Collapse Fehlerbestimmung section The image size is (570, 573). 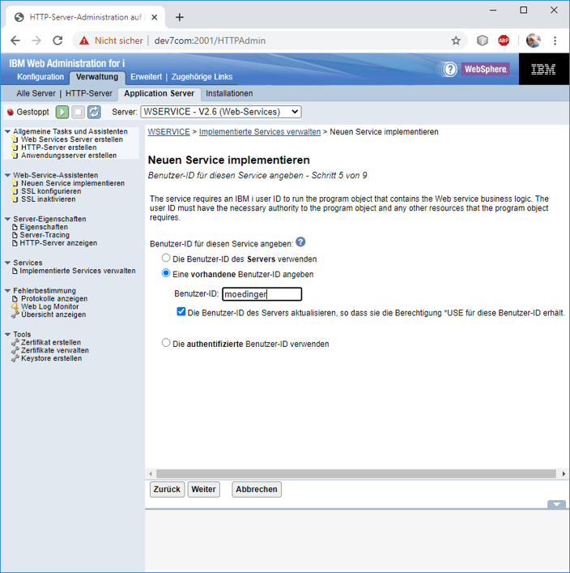coord(7,290)
